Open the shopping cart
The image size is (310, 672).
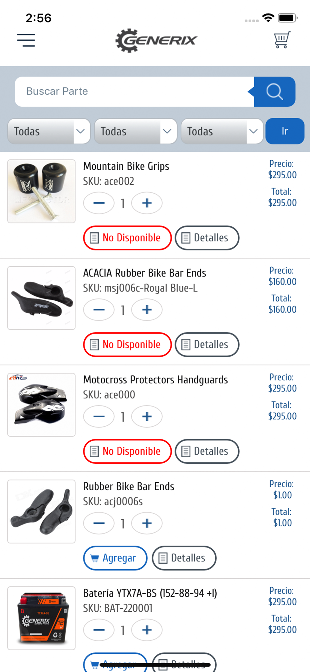pyautogui.click(x=282, y=40)
